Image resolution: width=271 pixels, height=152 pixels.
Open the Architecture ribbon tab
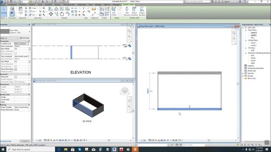tap(12, 5)
